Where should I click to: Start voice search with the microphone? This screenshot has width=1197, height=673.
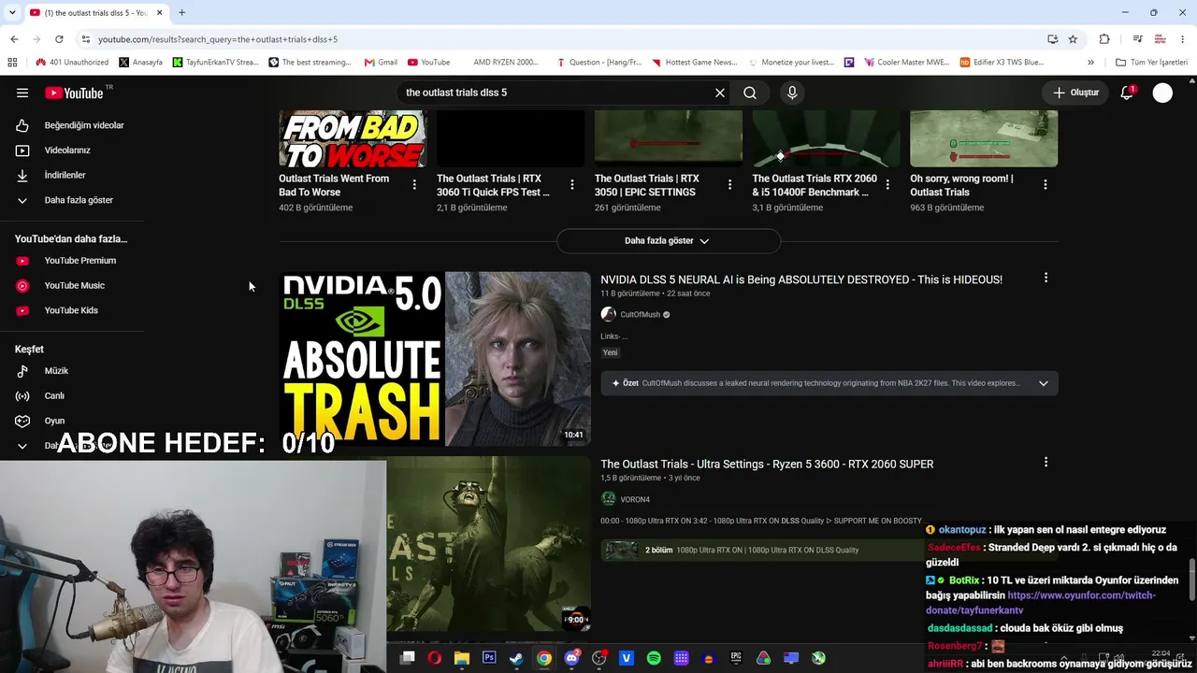792,93
